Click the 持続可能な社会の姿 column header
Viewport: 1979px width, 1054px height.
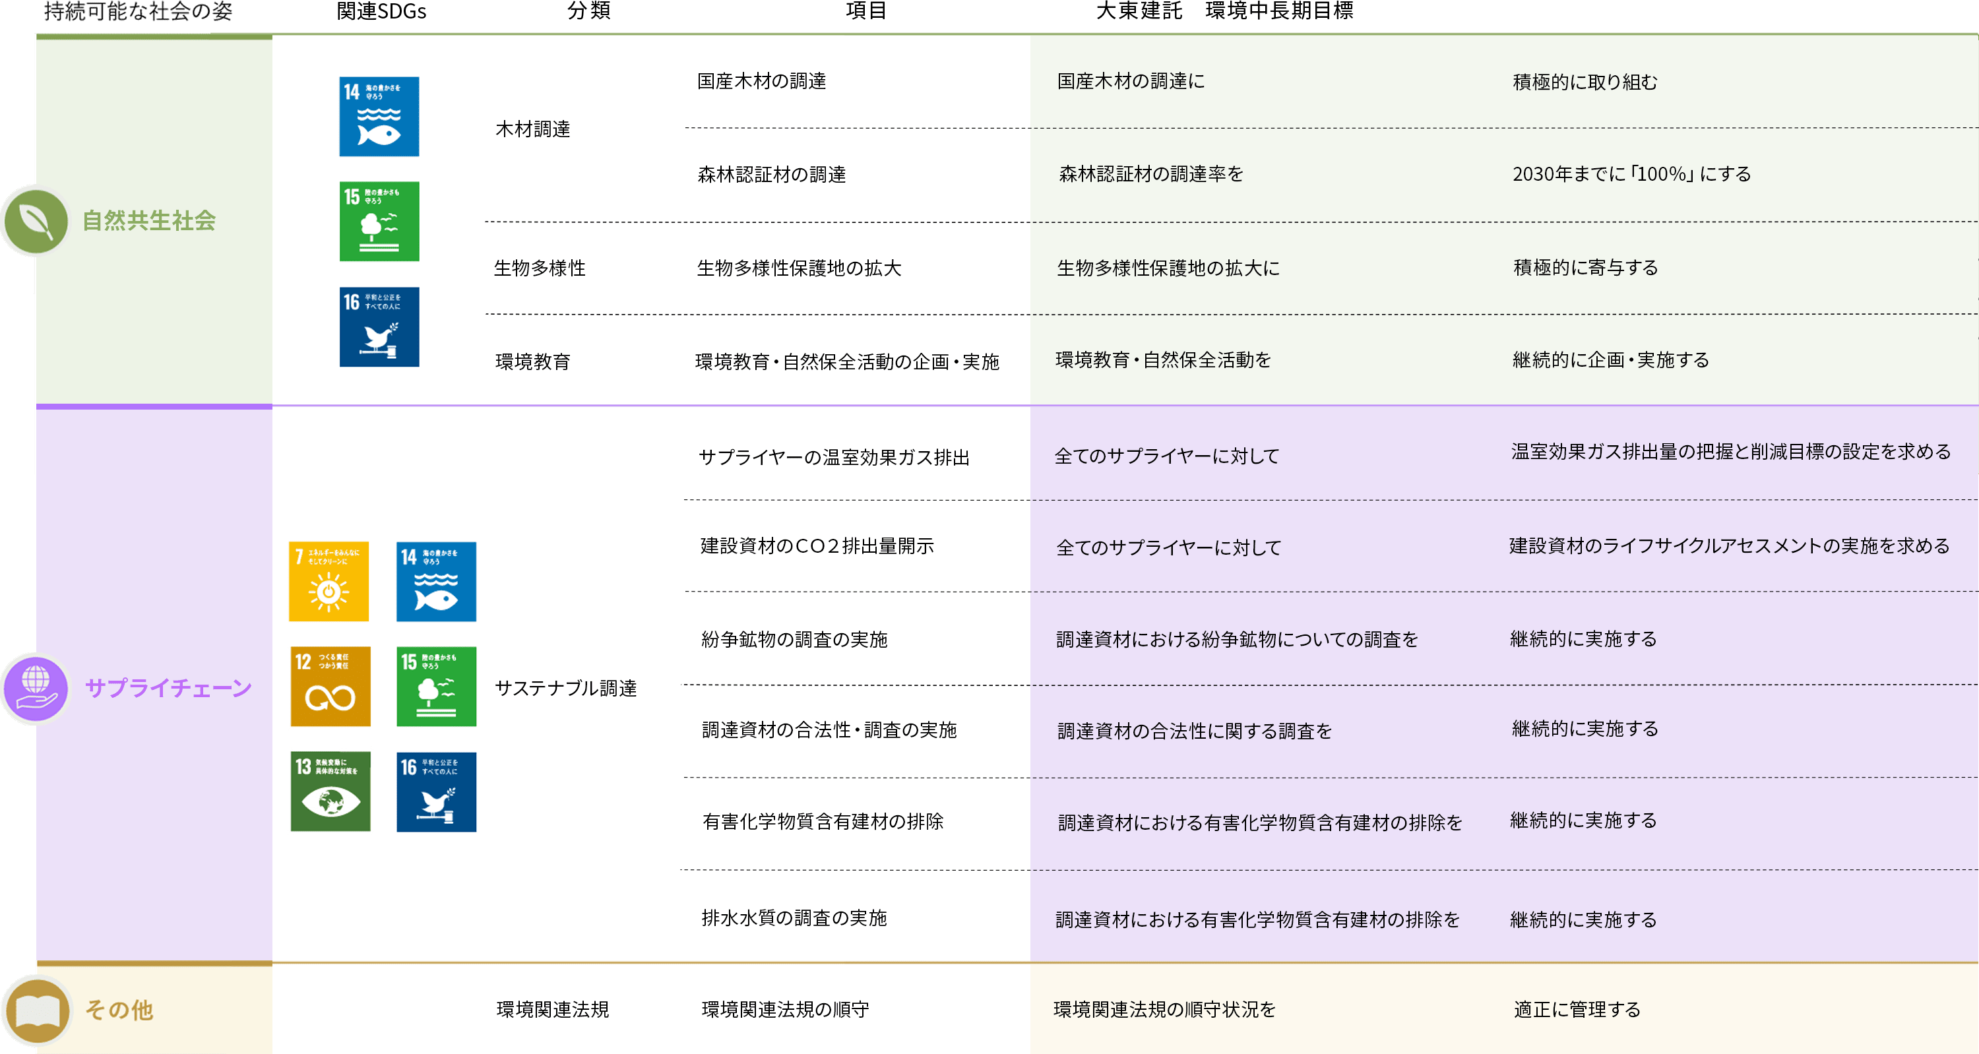139,11
